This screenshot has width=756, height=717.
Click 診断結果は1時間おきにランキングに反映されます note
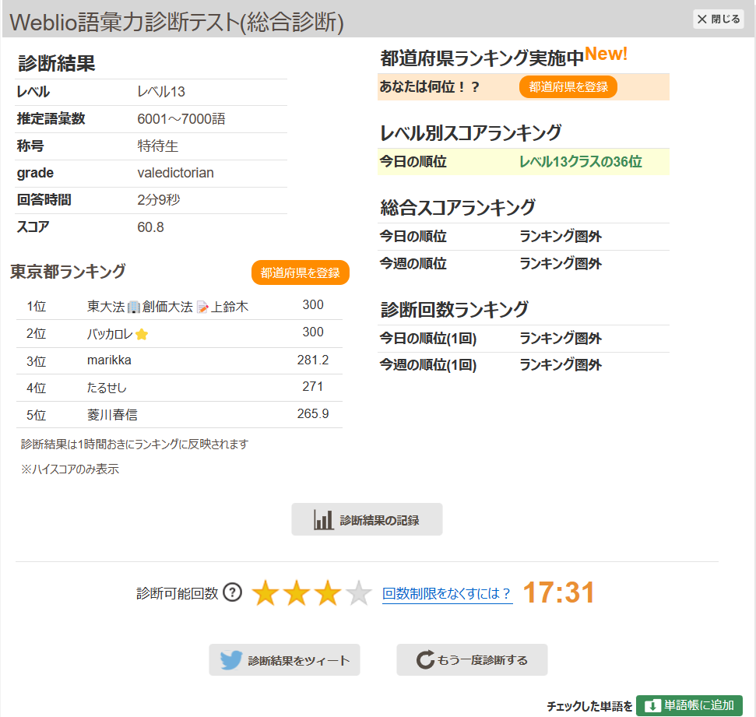click(x=135, y=444)
